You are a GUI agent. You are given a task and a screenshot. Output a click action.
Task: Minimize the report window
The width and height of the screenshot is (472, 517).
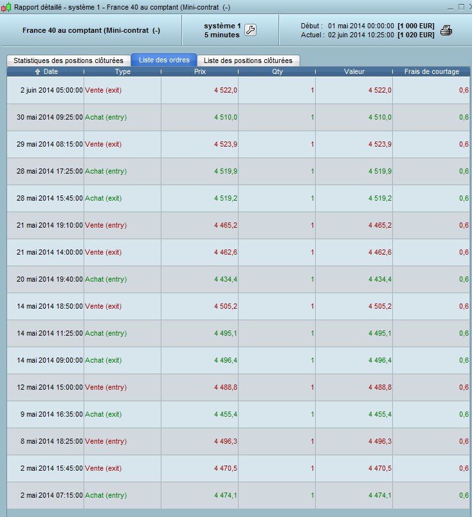click(450, 7)
